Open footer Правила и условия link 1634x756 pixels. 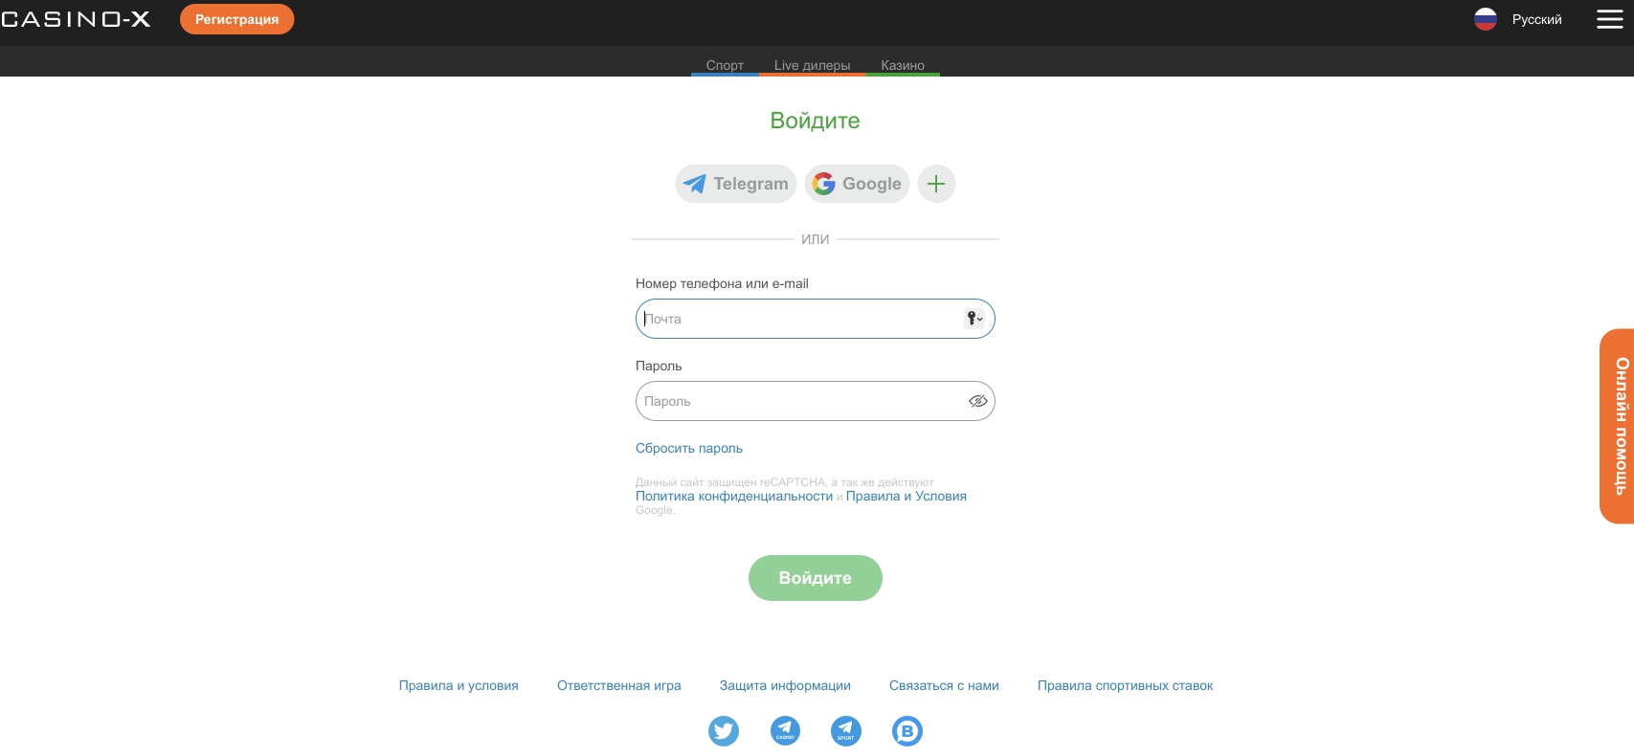459,685
